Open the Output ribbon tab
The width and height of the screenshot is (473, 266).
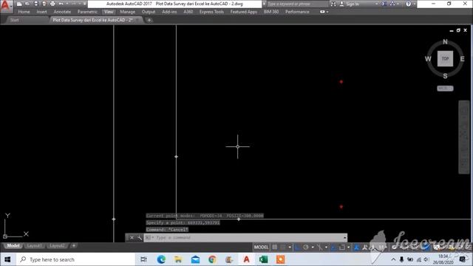(x=149, y=12)
